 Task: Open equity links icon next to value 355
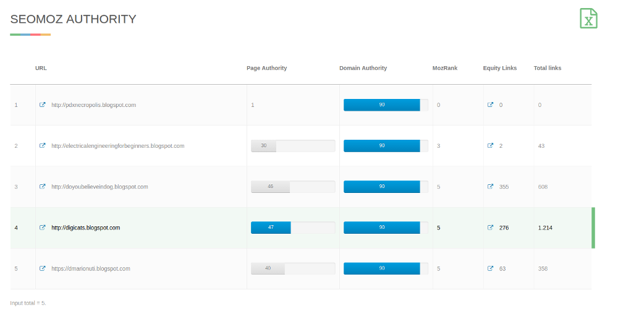coord(490,186)
